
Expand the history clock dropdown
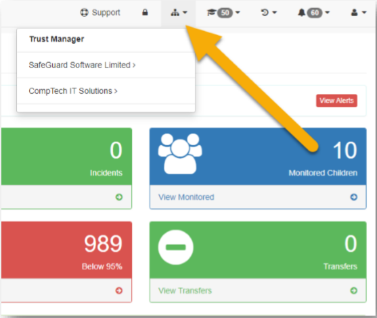click(269, 12)
